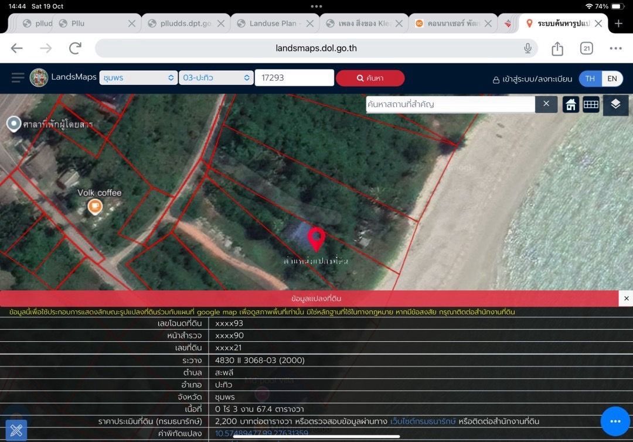Viewport: 633px width, 442px height.
Task: Click the red ค้นหา search button
Action: (370, 78)
